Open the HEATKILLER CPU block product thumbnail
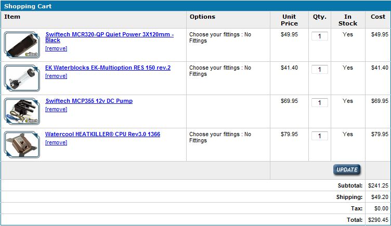 tap(22, 144)
